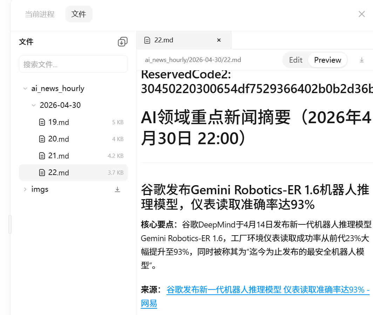Click the 核心要点 paragraph text
The height and width of the screenshot is (315, 373).
(256, 245)
